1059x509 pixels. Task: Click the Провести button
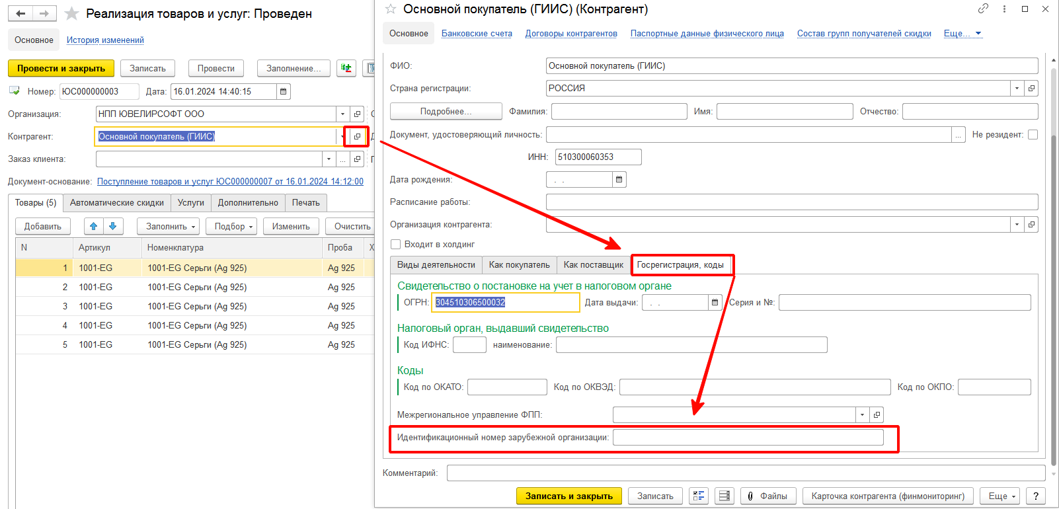pyautogui.click(x=216, y=68)
